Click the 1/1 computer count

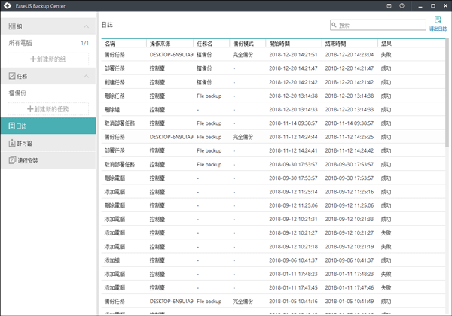point(84,43)
